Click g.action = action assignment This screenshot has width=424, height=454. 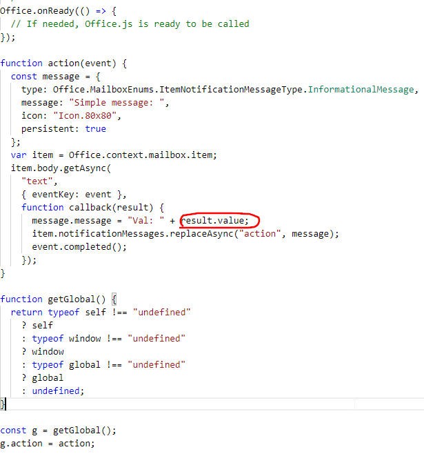(48, 444)
